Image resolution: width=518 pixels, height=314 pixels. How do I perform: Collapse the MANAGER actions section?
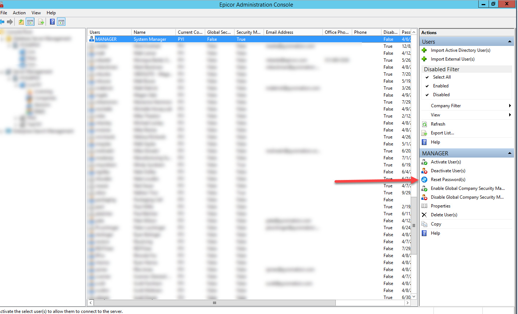[x=510, y=153]
